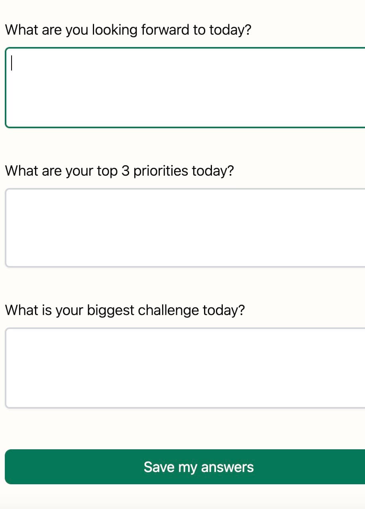The image size is (365, 509).
Task: Click the blinking text cursor location
Action: (12, 64)
